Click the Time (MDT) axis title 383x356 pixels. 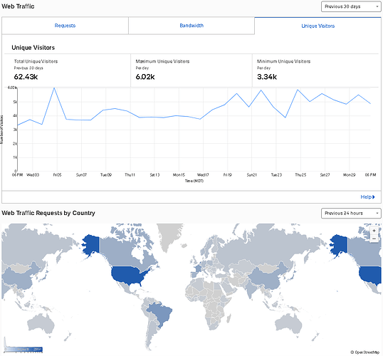(x=194, y=181)
